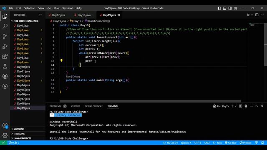Click the Debug code lens above main

click(x=76, y=77)
